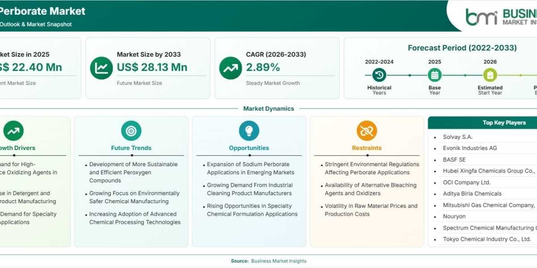Select 'Aditya Birla Chemicals' entry

pos(472,194)
